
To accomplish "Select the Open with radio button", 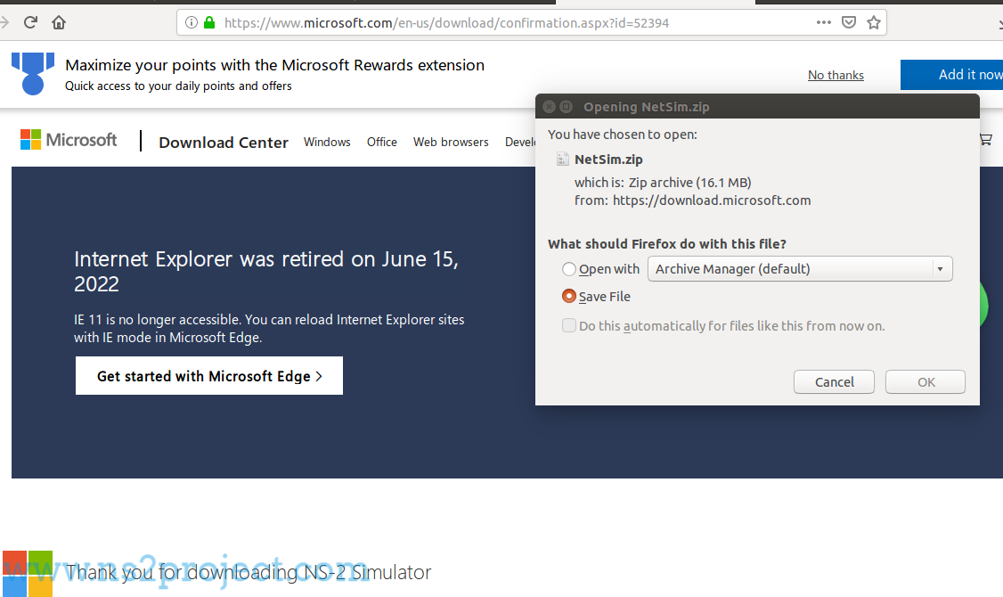I will (x=568, y=269).
